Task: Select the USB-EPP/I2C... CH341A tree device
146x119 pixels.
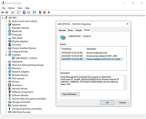Action: coord(26,58)
